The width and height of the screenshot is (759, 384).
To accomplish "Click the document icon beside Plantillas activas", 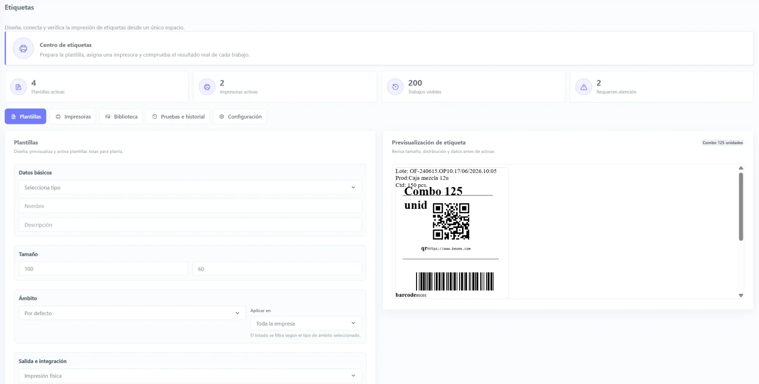I will (x=19, y=87).
